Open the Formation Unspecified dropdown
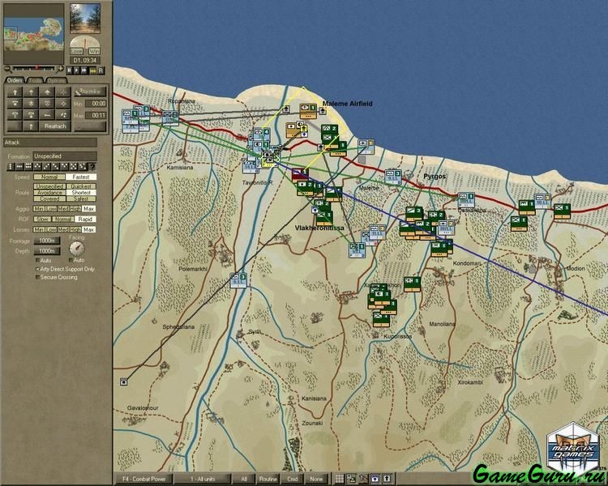The height and width of the screenshot is (486, 608). click(65, 156)
